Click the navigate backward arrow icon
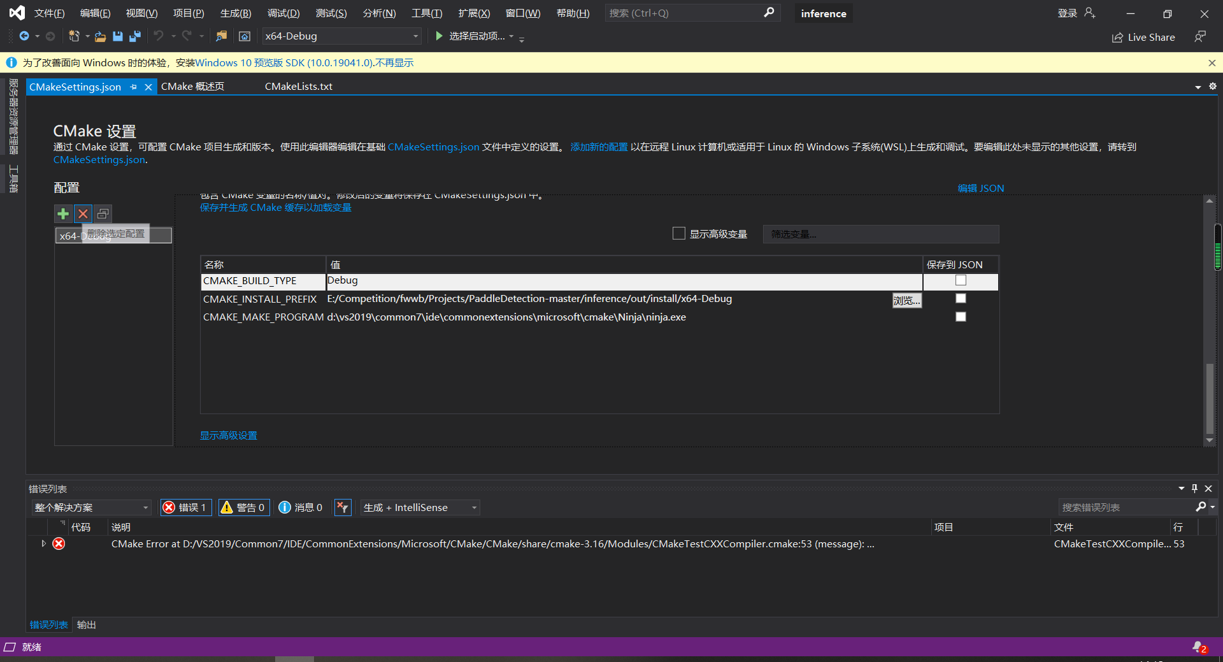Viewport: 1223px width, 662px height. [x=24, y=36]
